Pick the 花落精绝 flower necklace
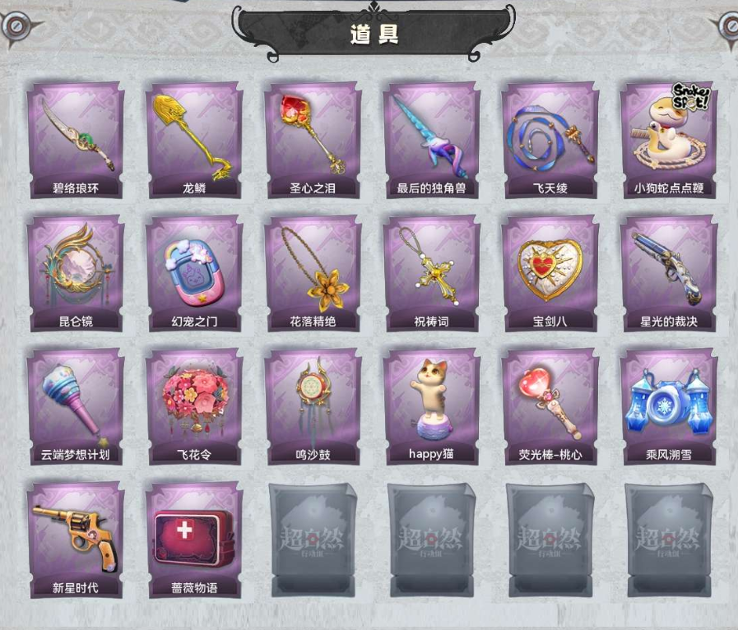Screen dimensions: 738x630 313,273
